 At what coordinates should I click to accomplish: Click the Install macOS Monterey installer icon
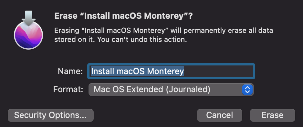coord(28,30)
